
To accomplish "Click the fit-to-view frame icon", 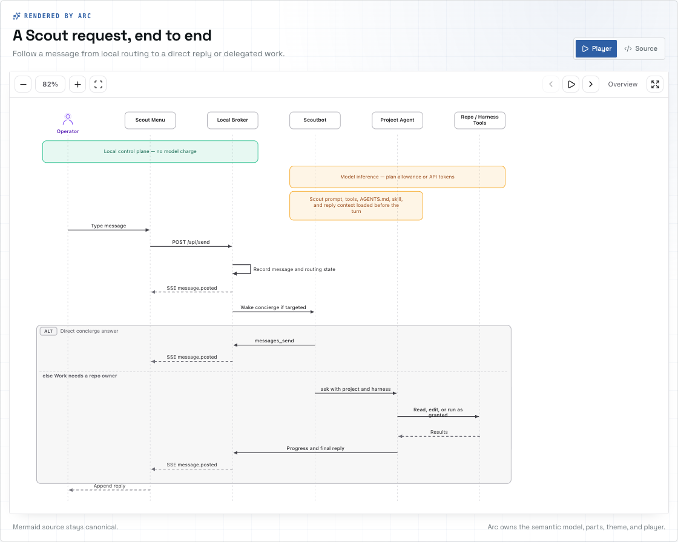I will [x=98, y=84].
